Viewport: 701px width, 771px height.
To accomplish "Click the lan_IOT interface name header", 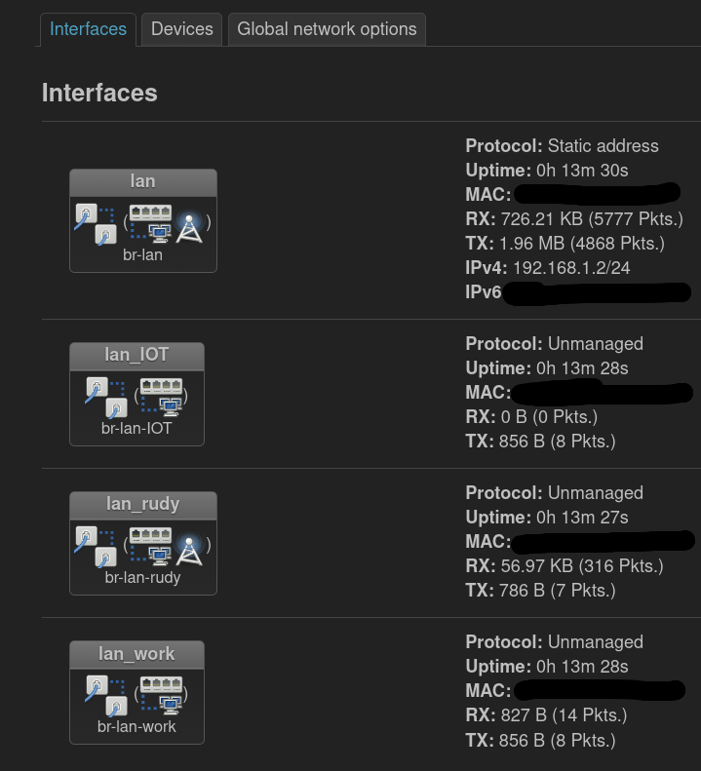I will coord(136,355).
